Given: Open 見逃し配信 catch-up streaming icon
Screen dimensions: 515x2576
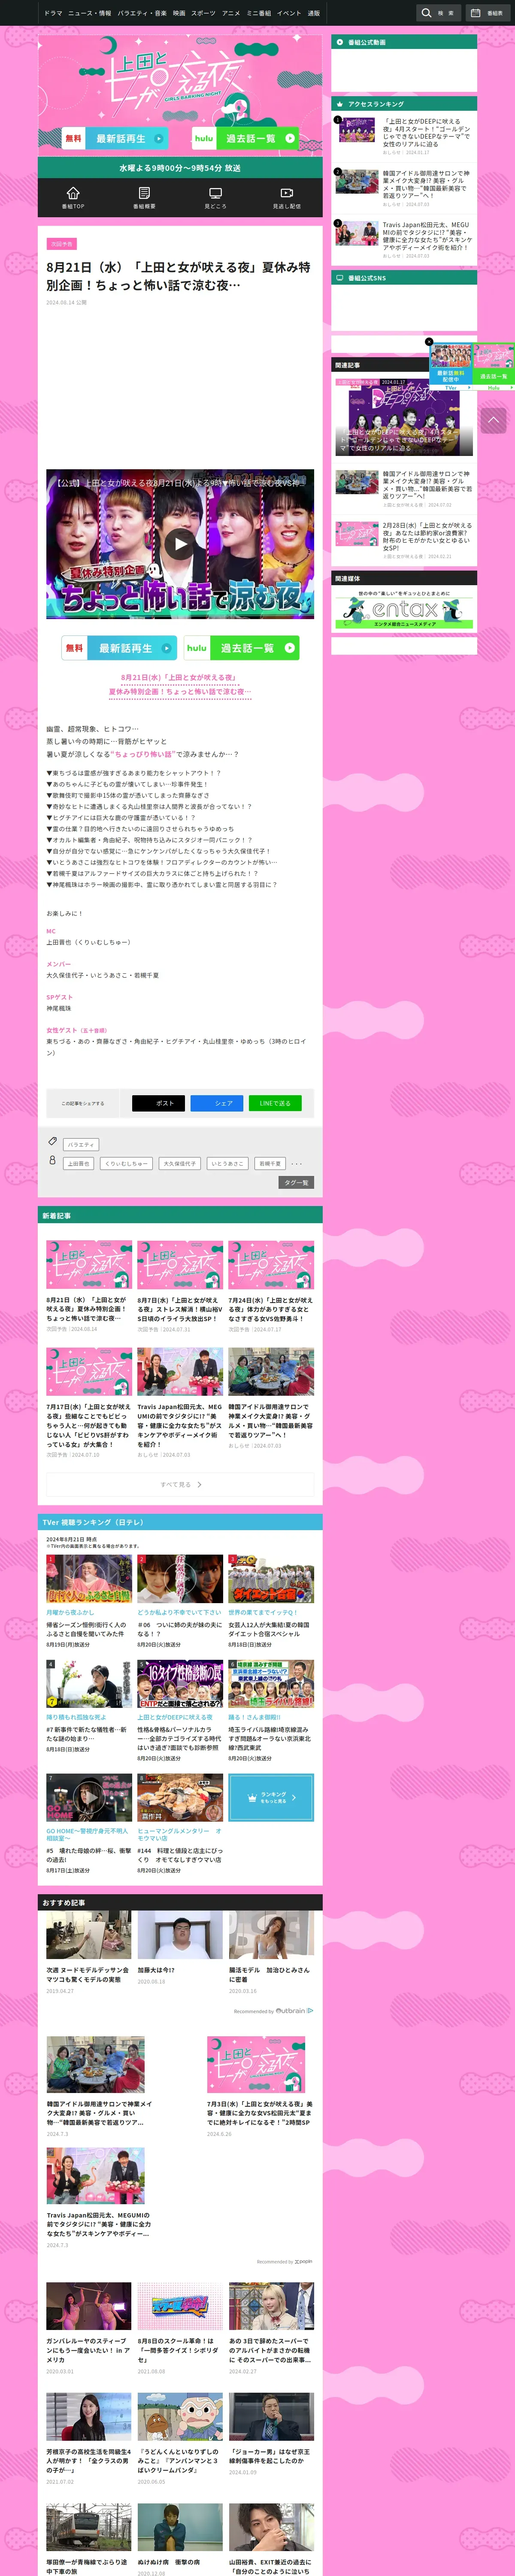Looking at the screenshot, I should pyautogui.click(x=287, y=197).
